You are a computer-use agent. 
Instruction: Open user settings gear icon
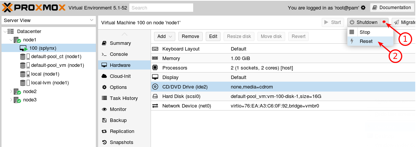pyautogui.click(x=363, y=8)
